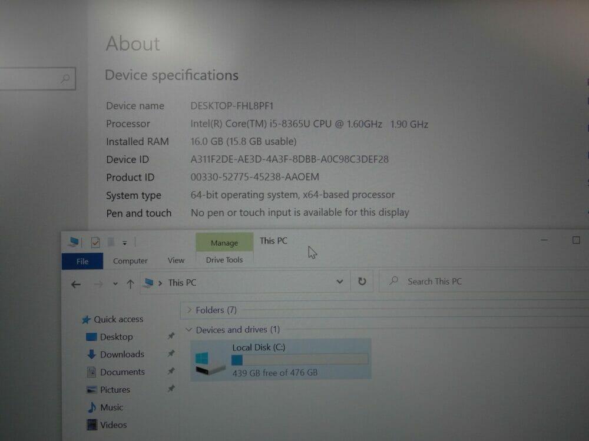Select Quick access in navigation pane
This screenshot has height=441, width=589.
118,319
